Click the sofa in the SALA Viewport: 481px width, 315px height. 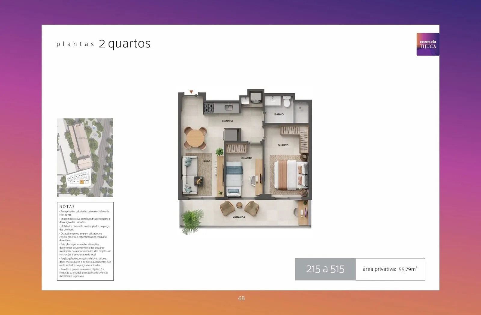coord(190,175)
